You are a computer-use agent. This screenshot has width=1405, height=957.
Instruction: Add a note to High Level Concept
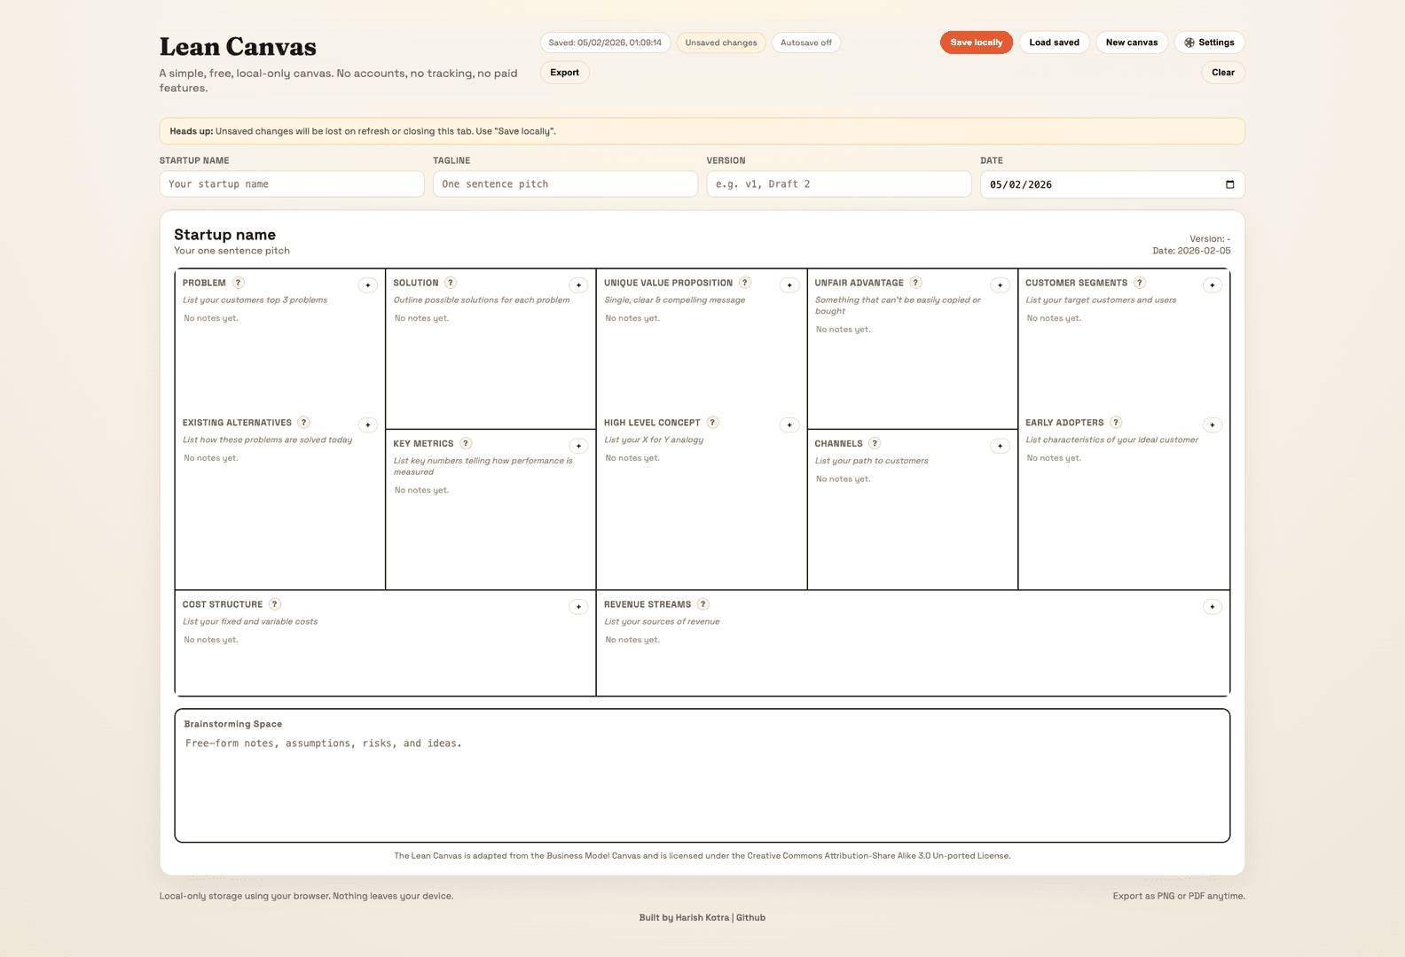point(789,425)
